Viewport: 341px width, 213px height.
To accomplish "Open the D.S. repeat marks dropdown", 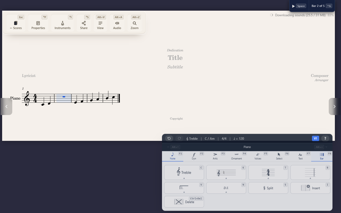I will 226,188.
